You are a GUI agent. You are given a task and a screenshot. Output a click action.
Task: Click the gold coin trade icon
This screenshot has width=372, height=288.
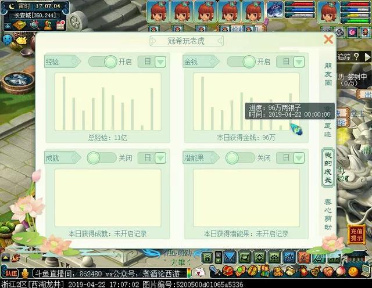tap(253, 271)
